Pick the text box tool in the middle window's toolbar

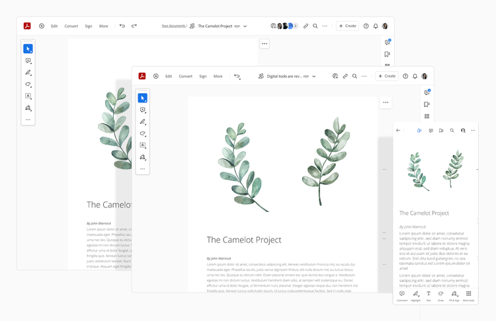[x=143, y=145]
